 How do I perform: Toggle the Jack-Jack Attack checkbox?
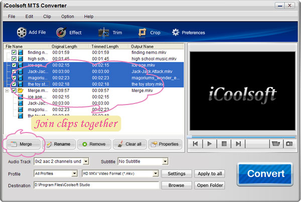click(x=14, y=71)
